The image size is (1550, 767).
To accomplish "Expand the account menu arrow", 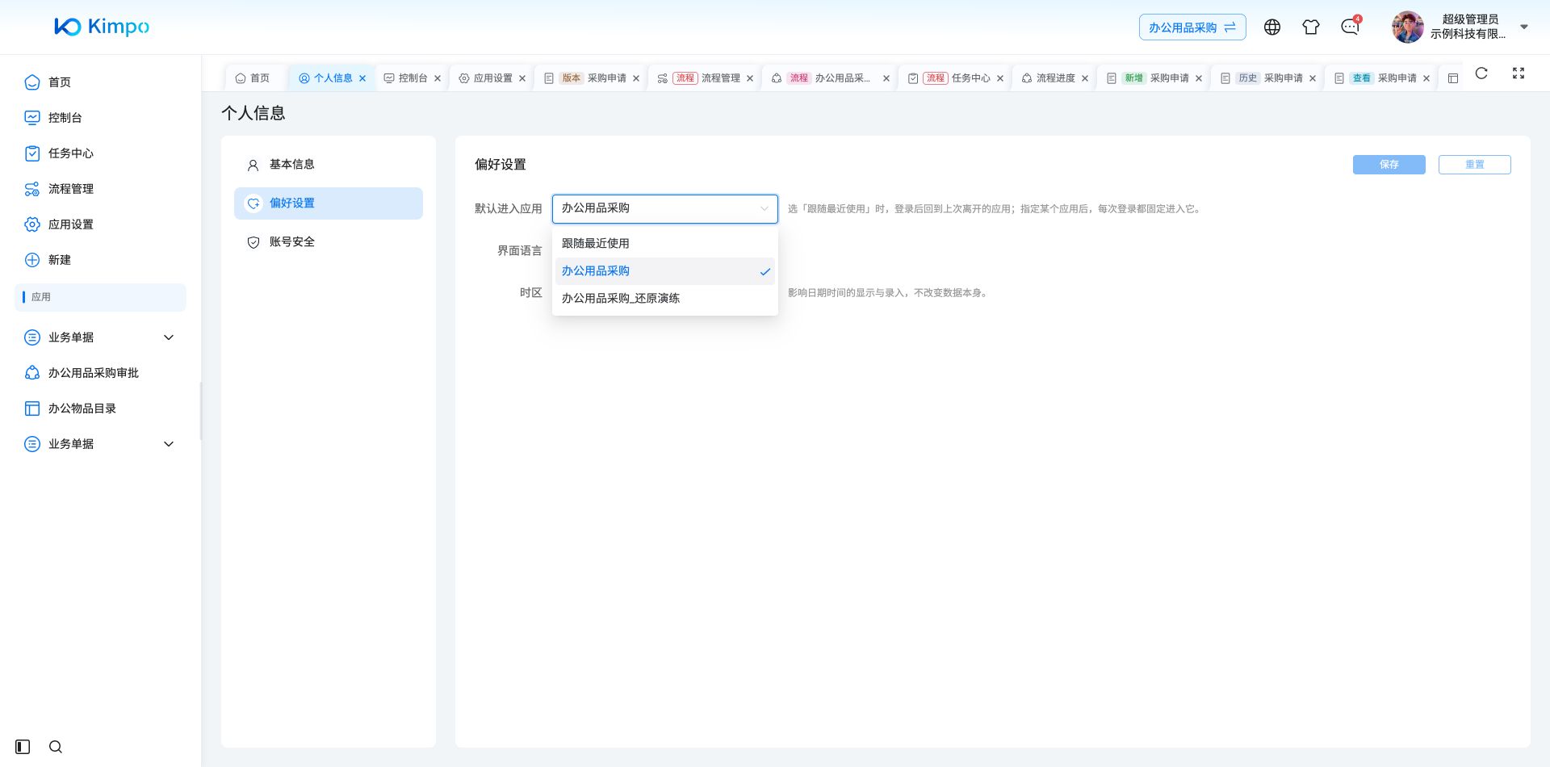I will click(1524, 27).
